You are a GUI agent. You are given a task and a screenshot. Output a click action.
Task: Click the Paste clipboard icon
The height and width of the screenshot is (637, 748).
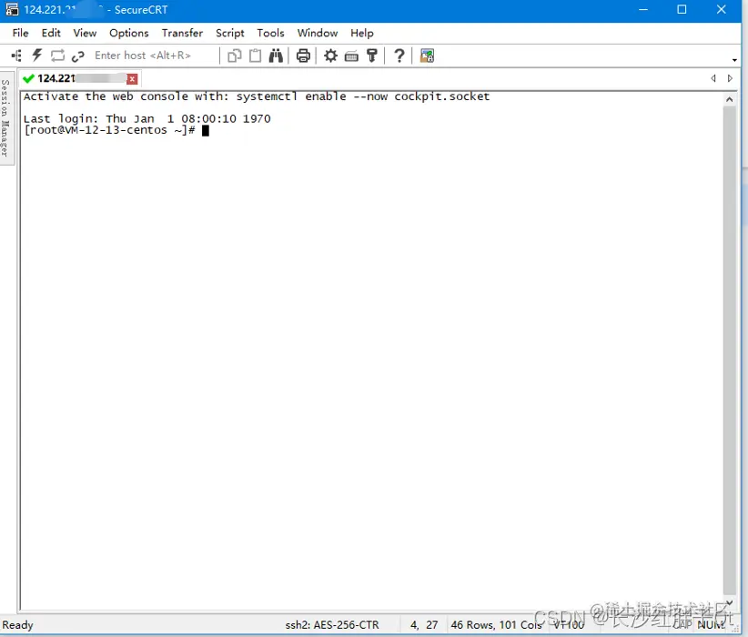pos(256,56)
